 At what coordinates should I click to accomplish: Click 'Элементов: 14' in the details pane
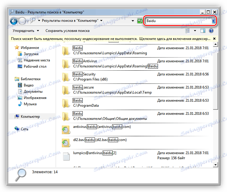(x=45, y=172)
